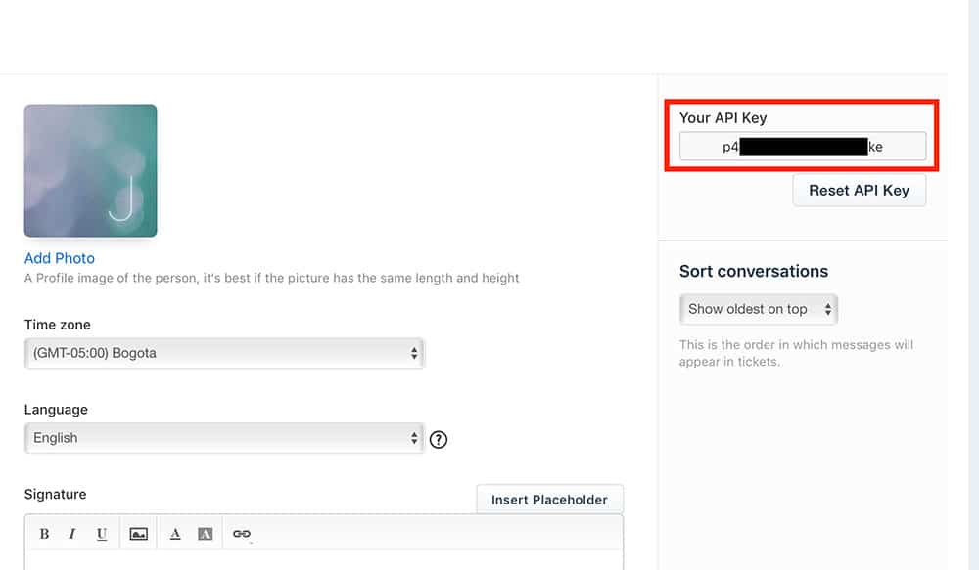Image resolution: width=979 pixels, height=570 pixels.
Task: Click the Insert Placeholder button
Action: pos(549,500)
